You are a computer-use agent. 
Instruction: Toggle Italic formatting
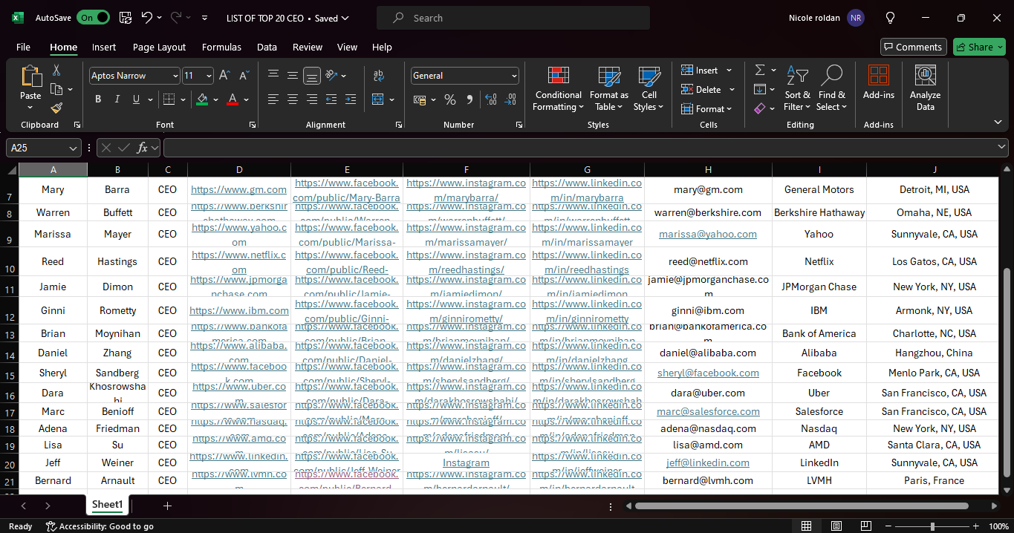point(117,99)
